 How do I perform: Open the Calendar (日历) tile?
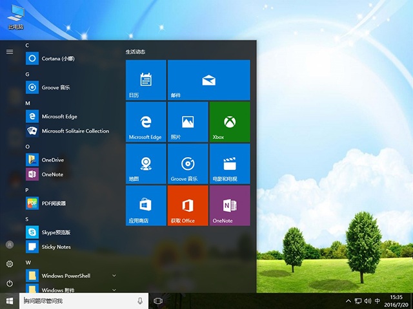coord(146,80)
